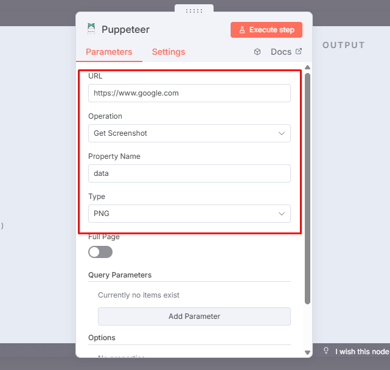Click the dotted drag handle above the panel
Screen dimensions: 390x370
point(194,11)
